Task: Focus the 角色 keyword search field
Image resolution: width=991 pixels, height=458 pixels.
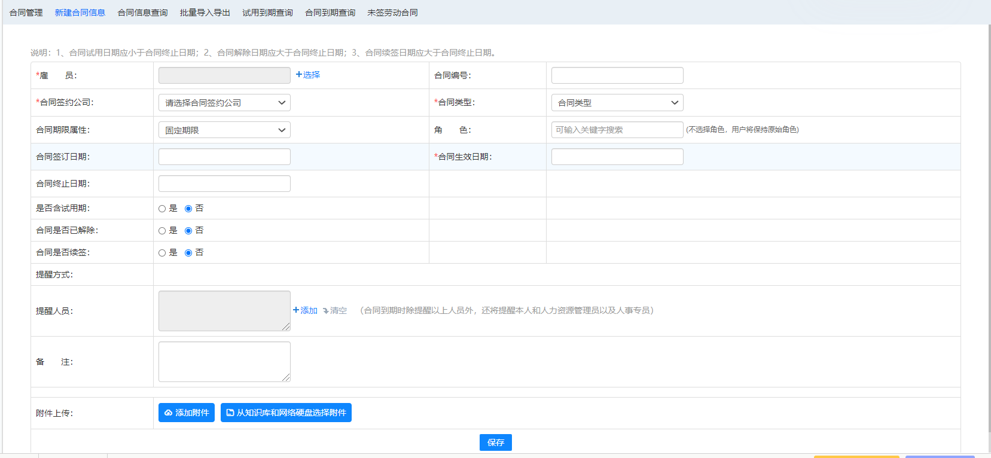Action: (617, 130)
